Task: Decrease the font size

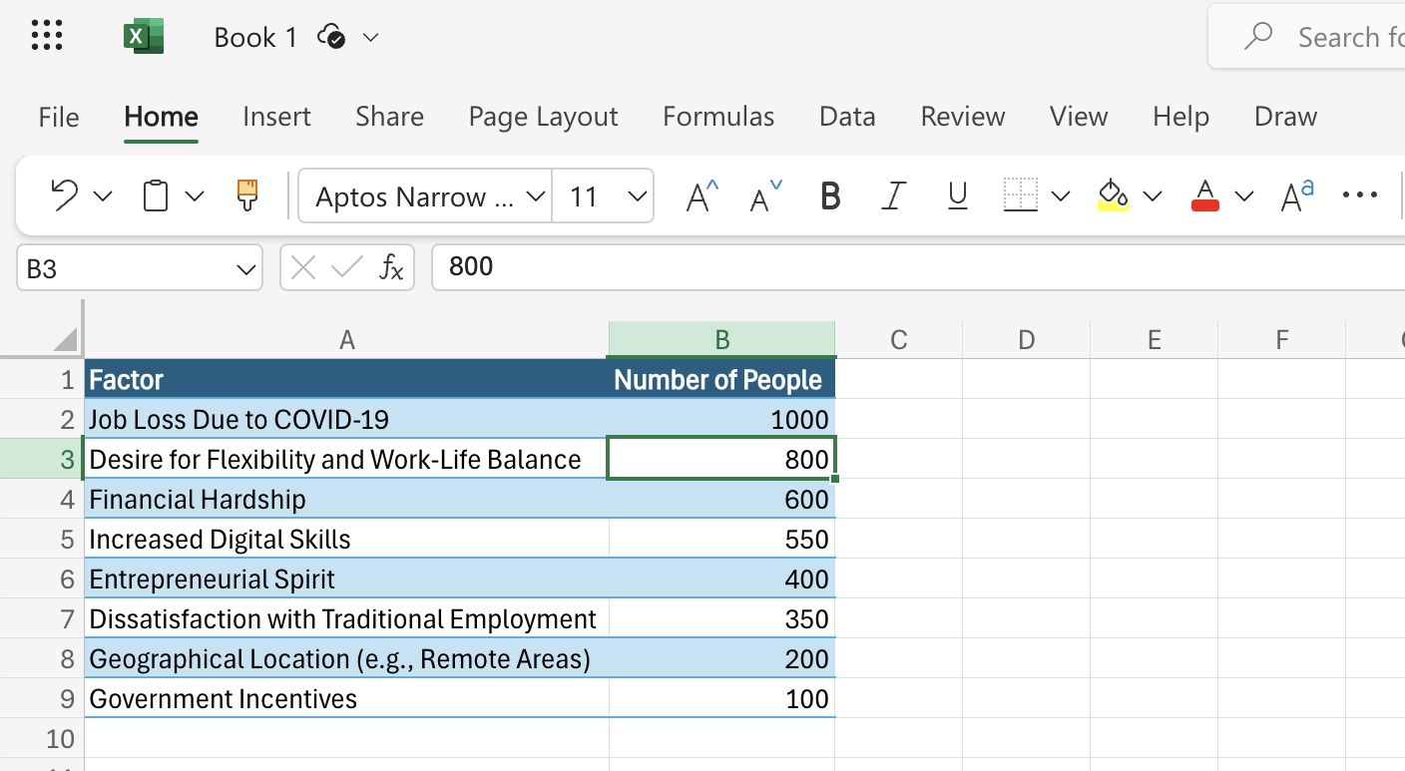Action: pos(761,195)
